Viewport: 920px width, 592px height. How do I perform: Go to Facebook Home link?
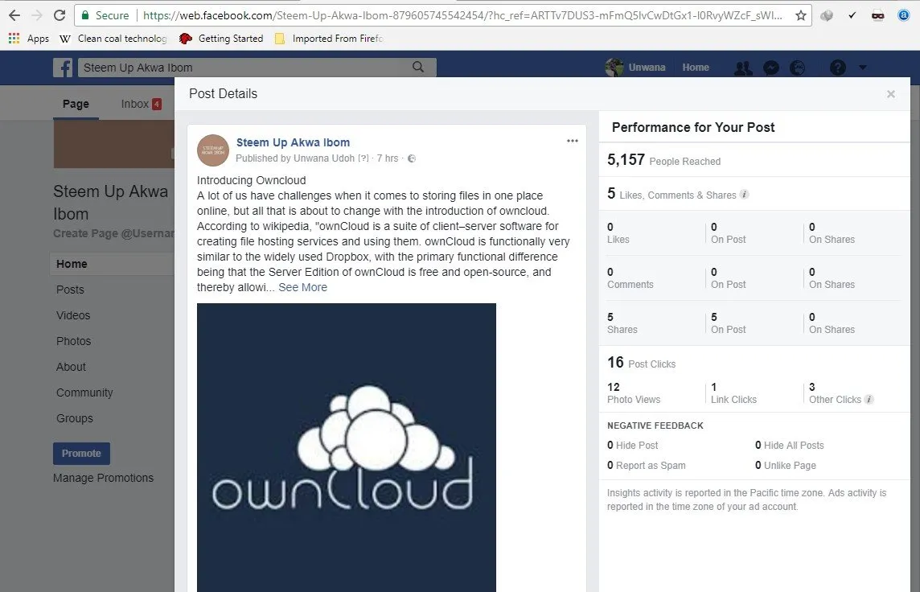(x=696, y=68)
